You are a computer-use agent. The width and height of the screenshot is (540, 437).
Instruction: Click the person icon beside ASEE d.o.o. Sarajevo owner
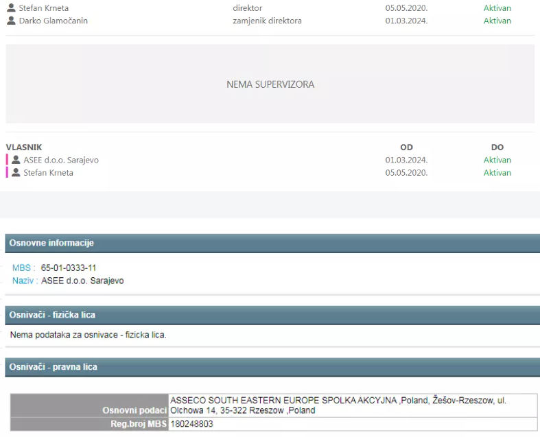pos(16,160)
